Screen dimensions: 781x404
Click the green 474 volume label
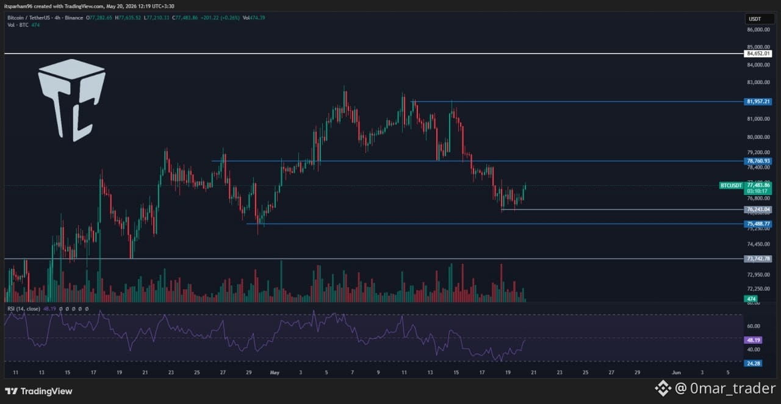(750, 299)
